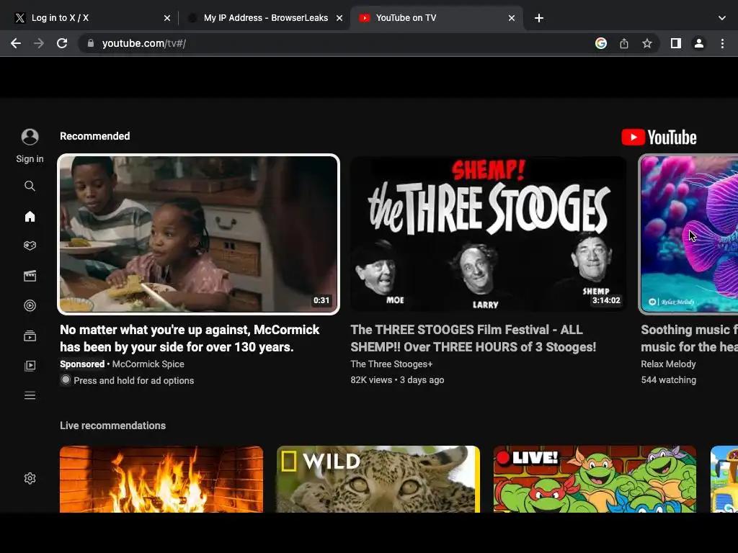Switch to My IP Address BrowserLeaks tab

click(x=265, y=18)
